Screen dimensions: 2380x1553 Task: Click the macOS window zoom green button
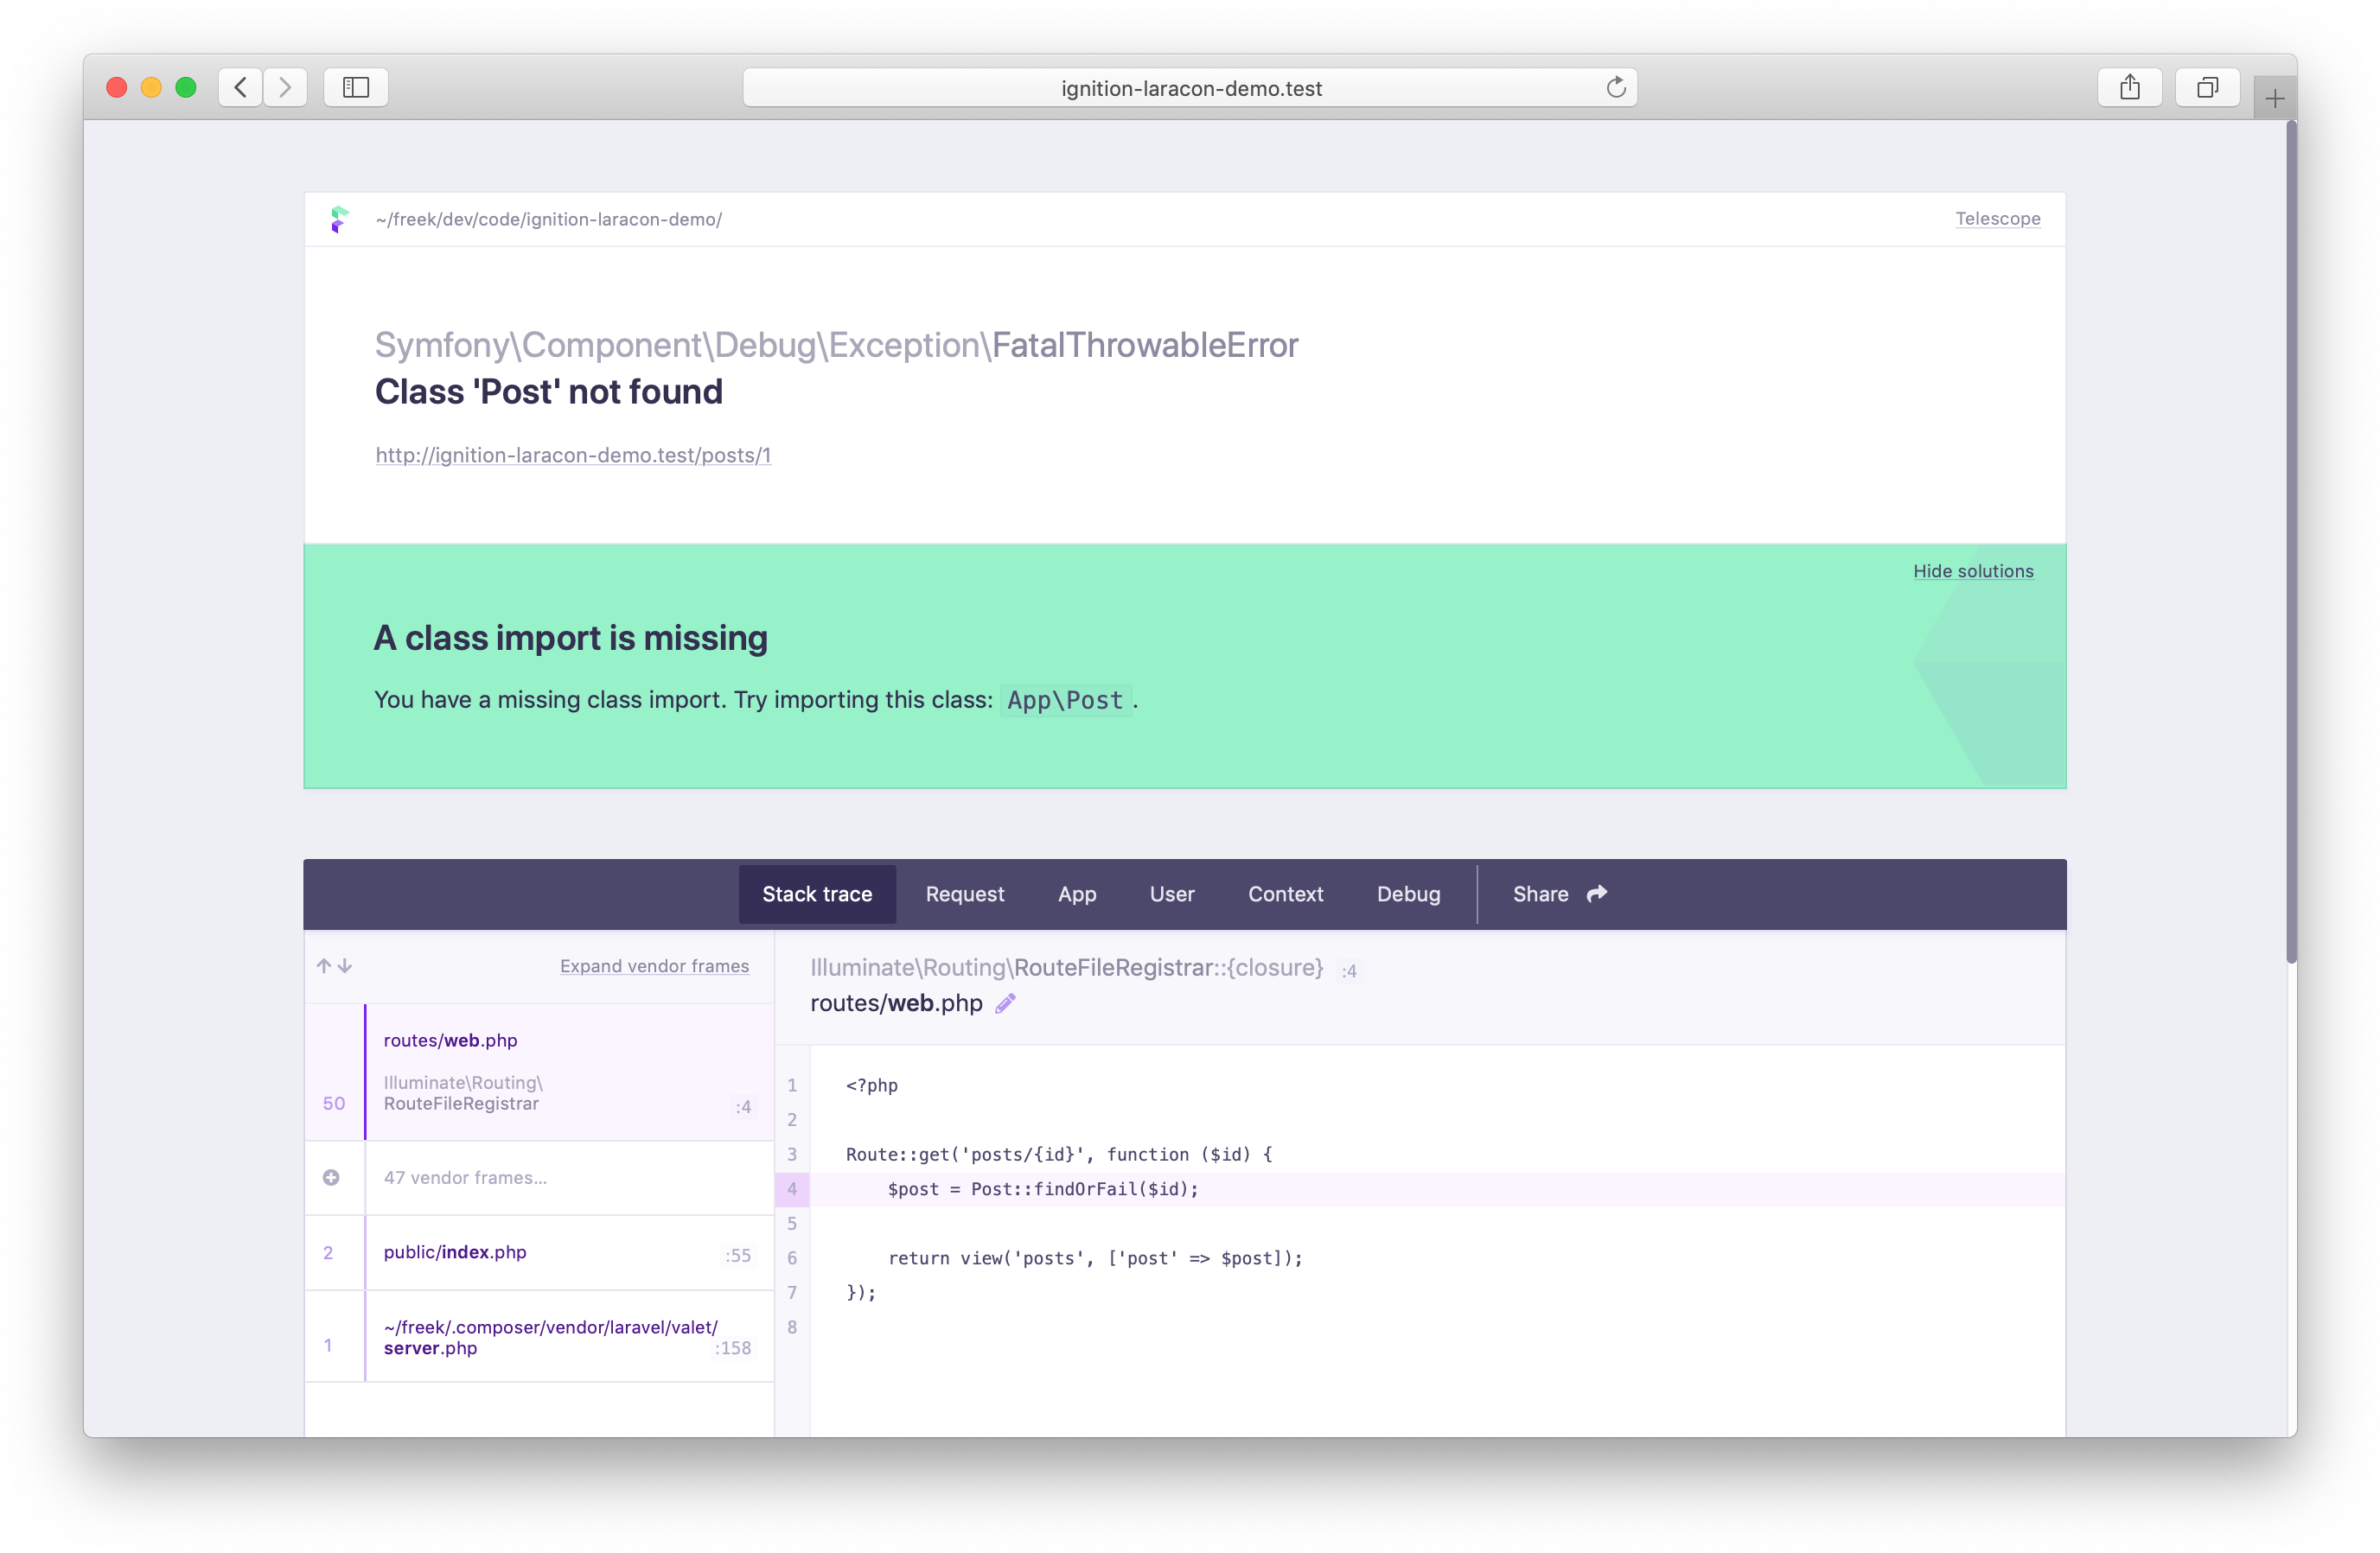[x=185, y=88]
